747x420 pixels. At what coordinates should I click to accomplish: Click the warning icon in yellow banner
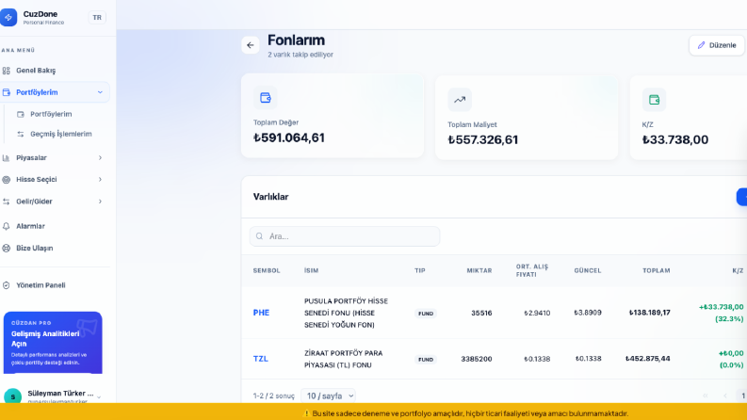click(306, 413)
